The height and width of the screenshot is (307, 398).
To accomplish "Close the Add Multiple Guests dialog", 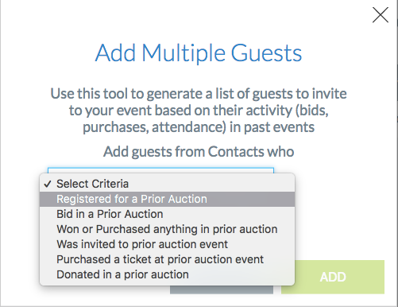I will point(381,15).
